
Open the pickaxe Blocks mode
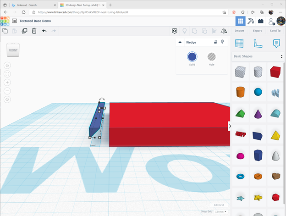250,21
